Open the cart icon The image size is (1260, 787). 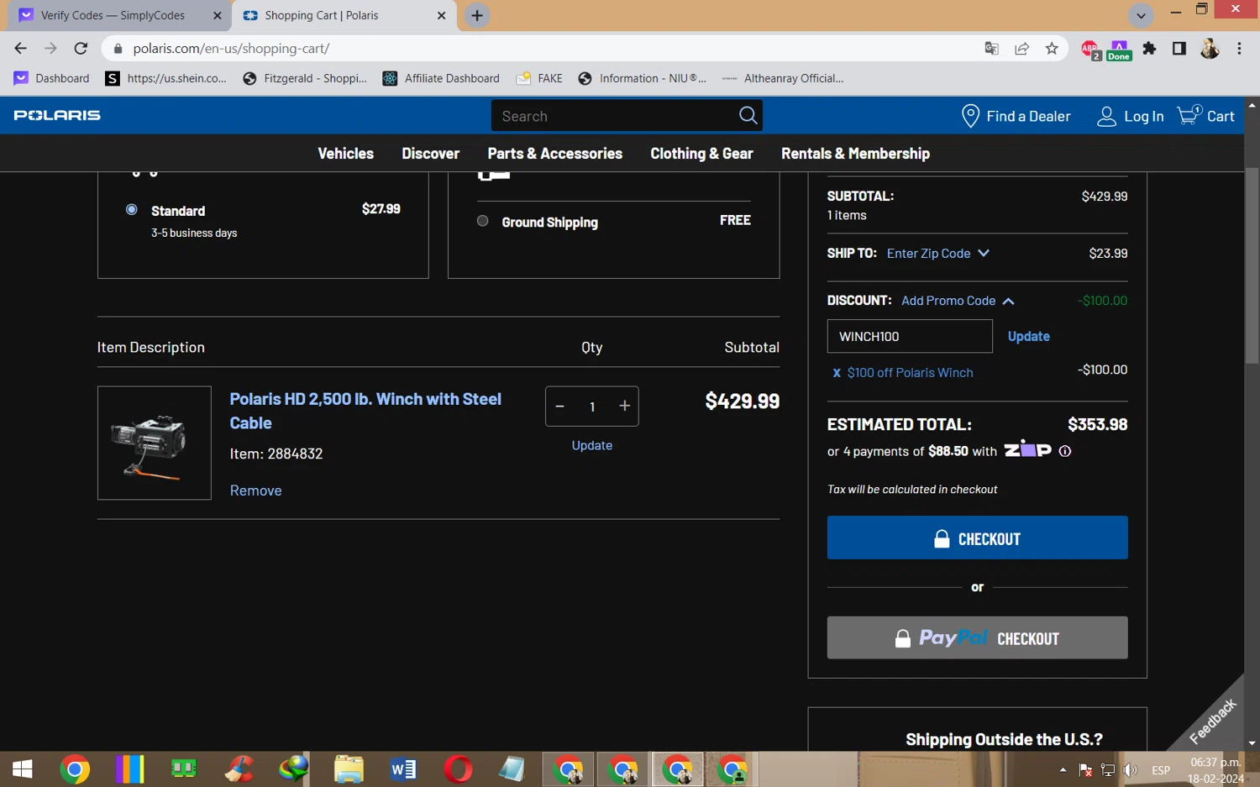click(x=1188, y=115)
